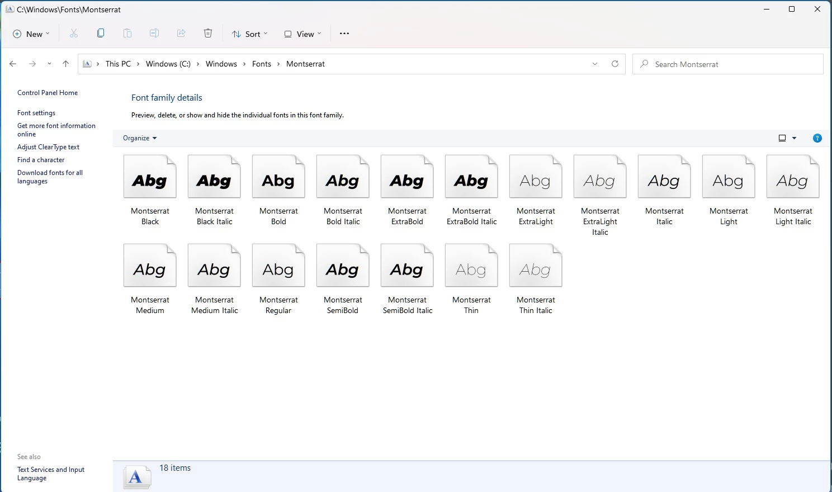
Task: Select the Montserrat Medium font icon
Action: tap(150, 266)
